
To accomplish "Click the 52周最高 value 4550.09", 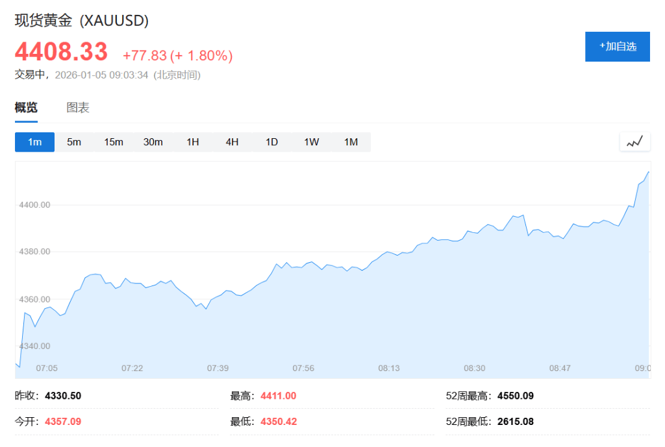I will click(515, 396).
